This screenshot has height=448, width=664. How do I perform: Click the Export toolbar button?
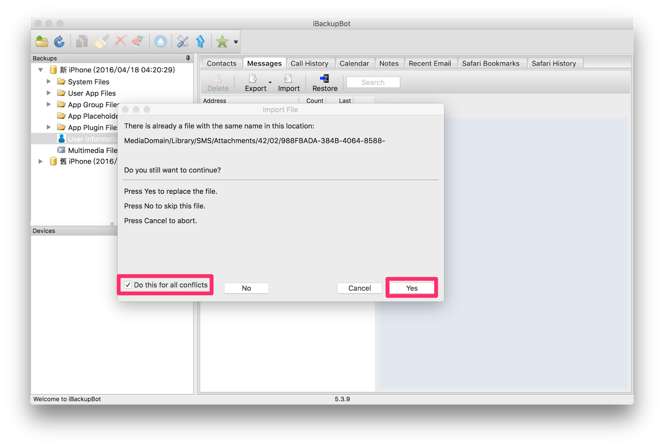pos(255,83)
